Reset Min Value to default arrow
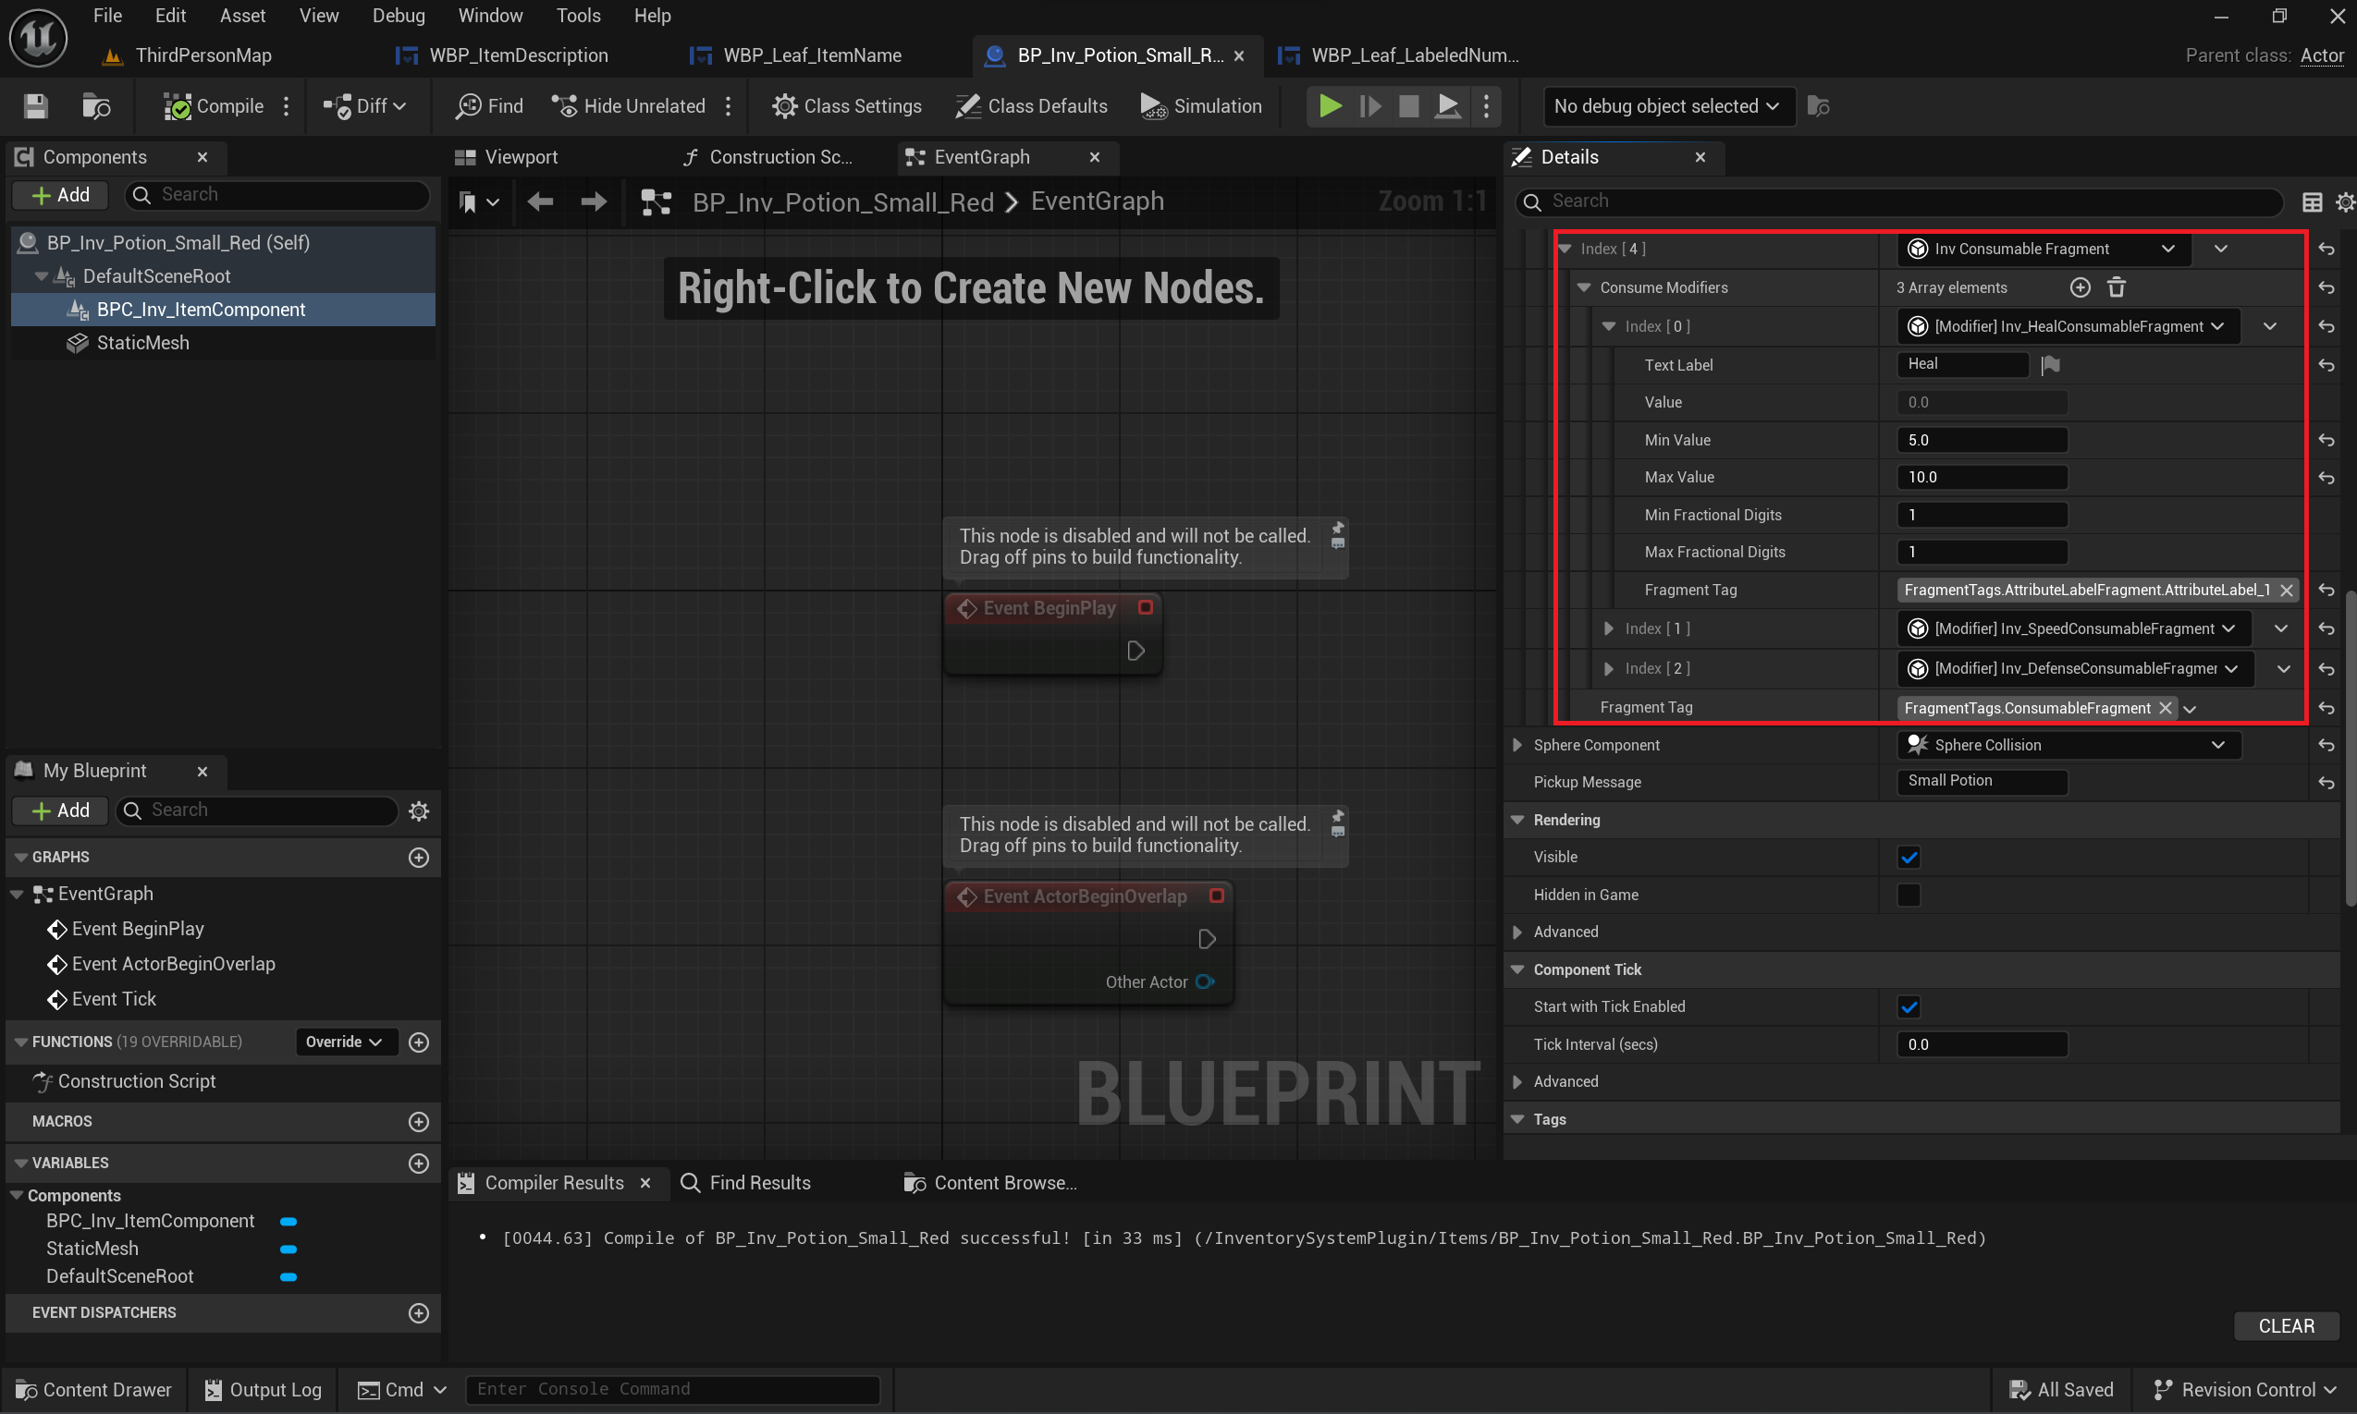2357x1414 pixels. (2326, 440)
